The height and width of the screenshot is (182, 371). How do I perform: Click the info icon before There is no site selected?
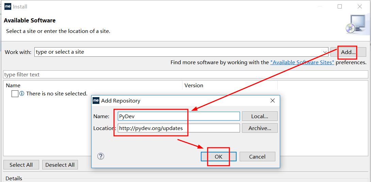point(22,93)
